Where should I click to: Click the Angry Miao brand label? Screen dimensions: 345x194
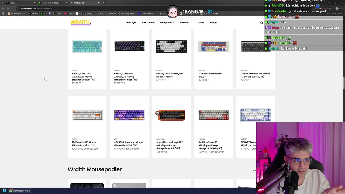click(x=160, y=139)
